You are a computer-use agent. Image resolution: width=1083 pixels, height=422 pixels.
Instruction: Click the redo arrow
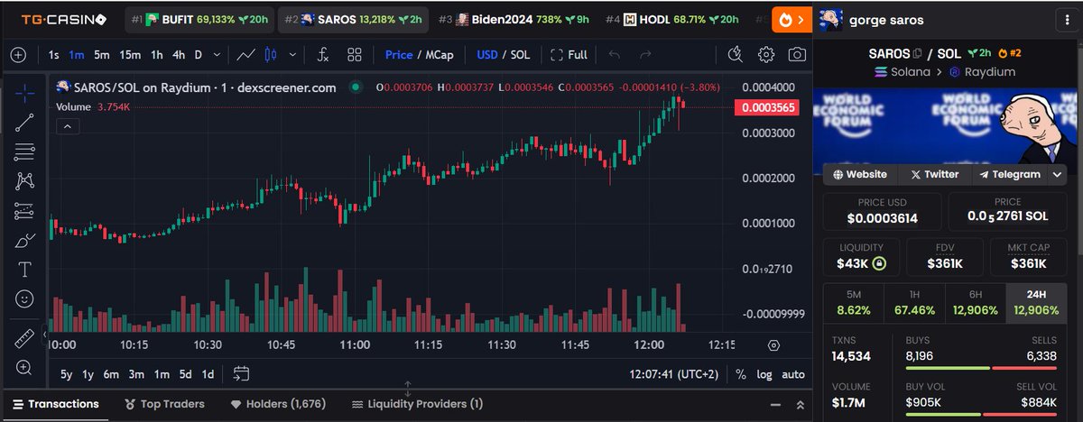[645, 55]
